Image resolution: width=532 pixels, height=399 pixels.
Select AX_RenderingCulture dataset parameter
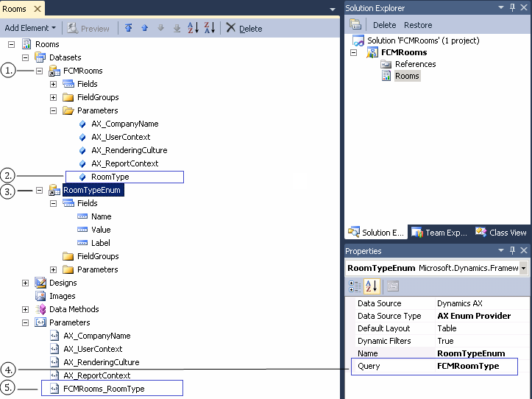click(130, 150)
